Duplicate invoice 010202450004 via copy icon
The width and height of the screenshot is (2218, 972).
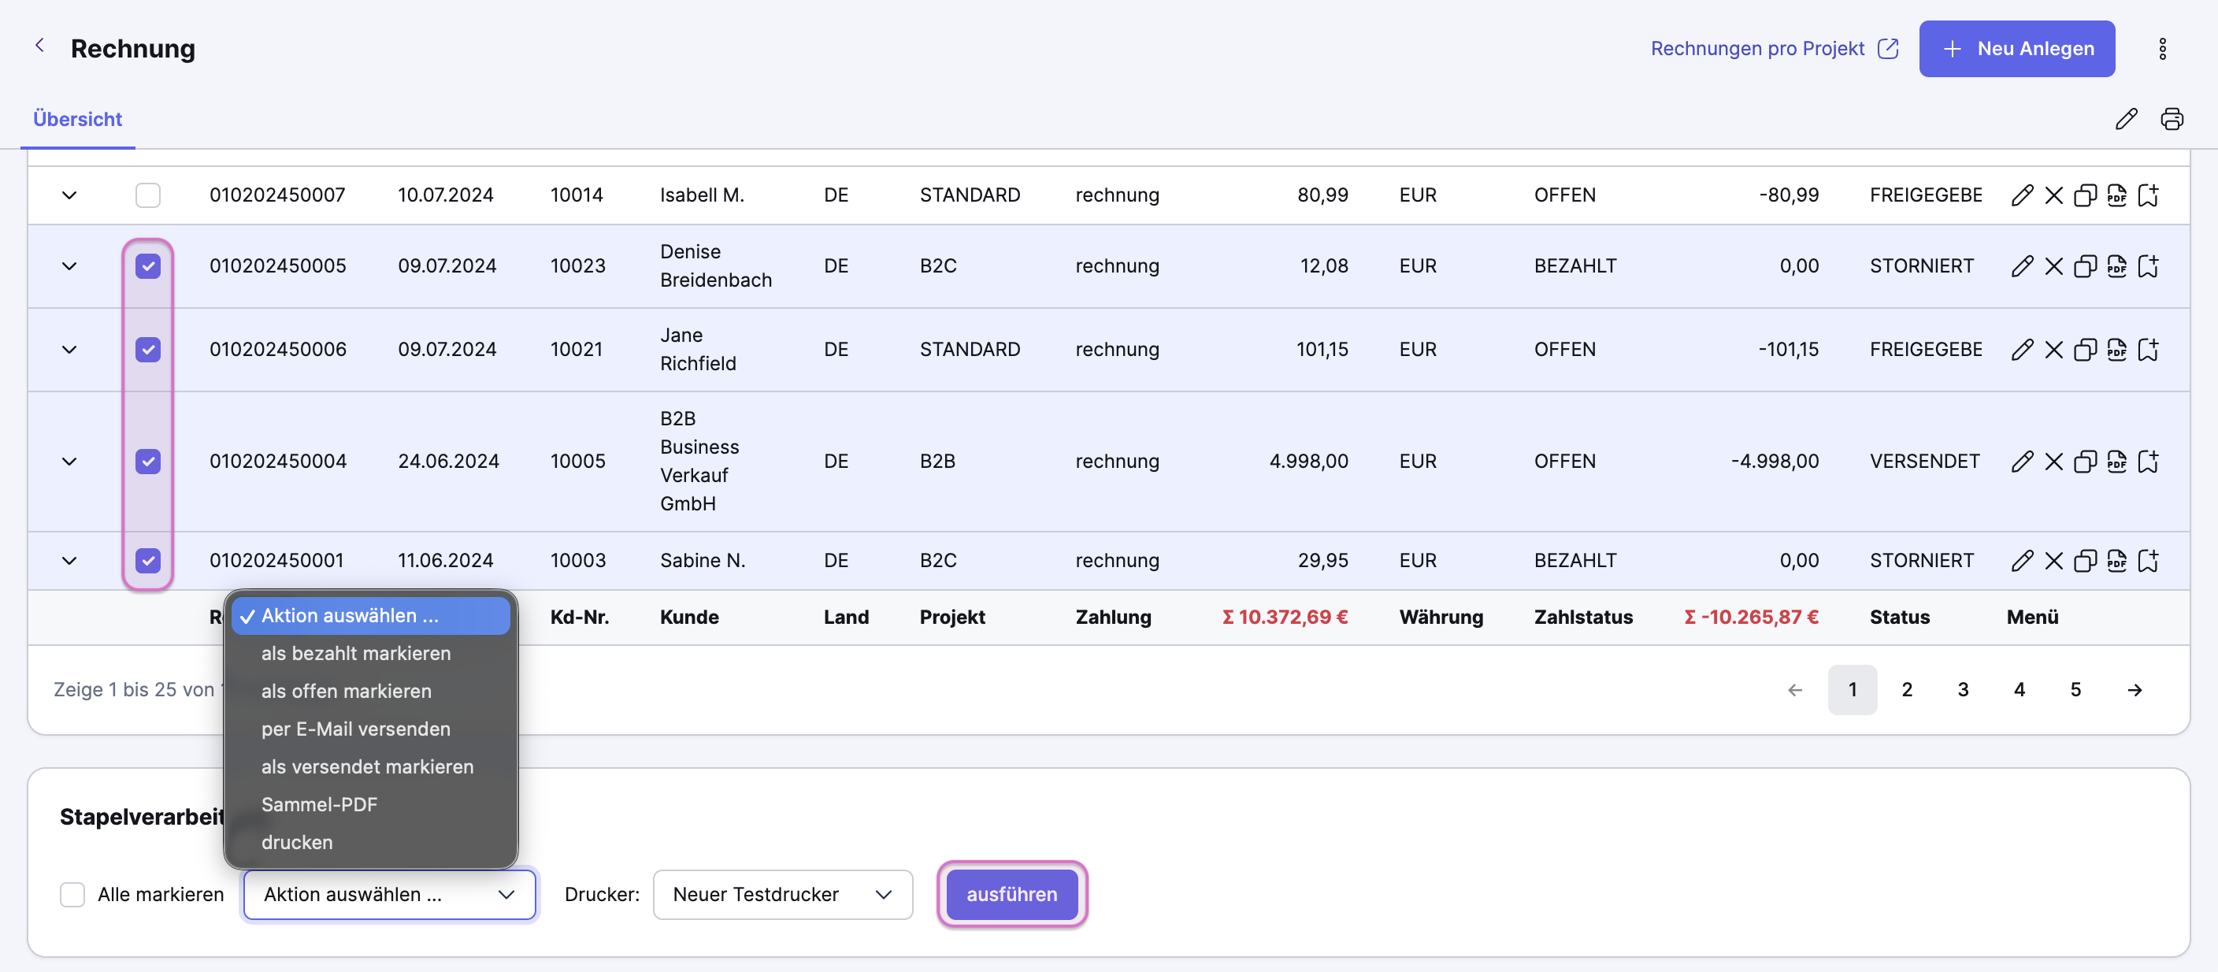(2085, 462)
